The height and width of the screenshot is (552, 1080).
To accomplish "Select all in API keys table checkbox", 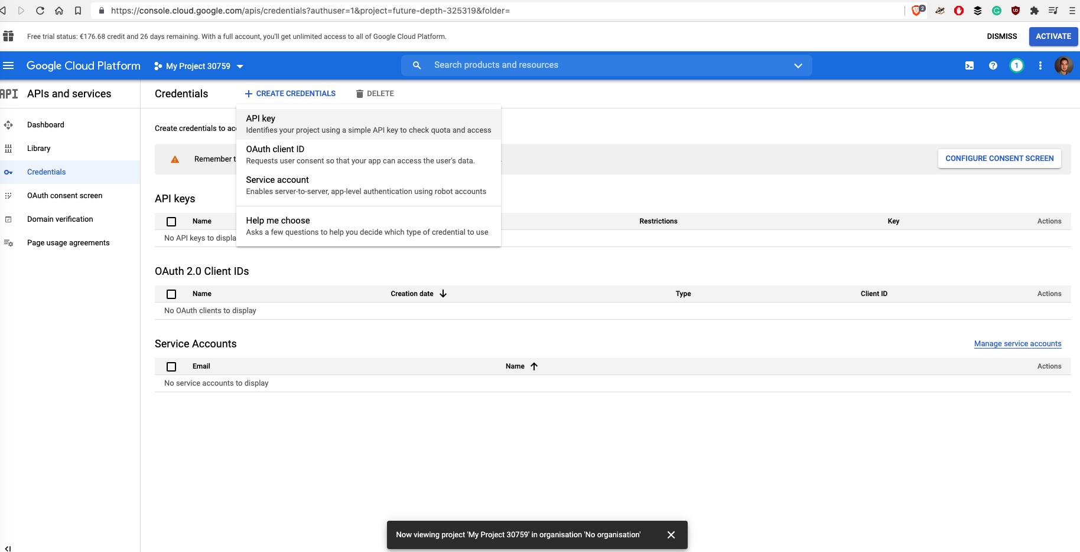I will coord(171,222).
